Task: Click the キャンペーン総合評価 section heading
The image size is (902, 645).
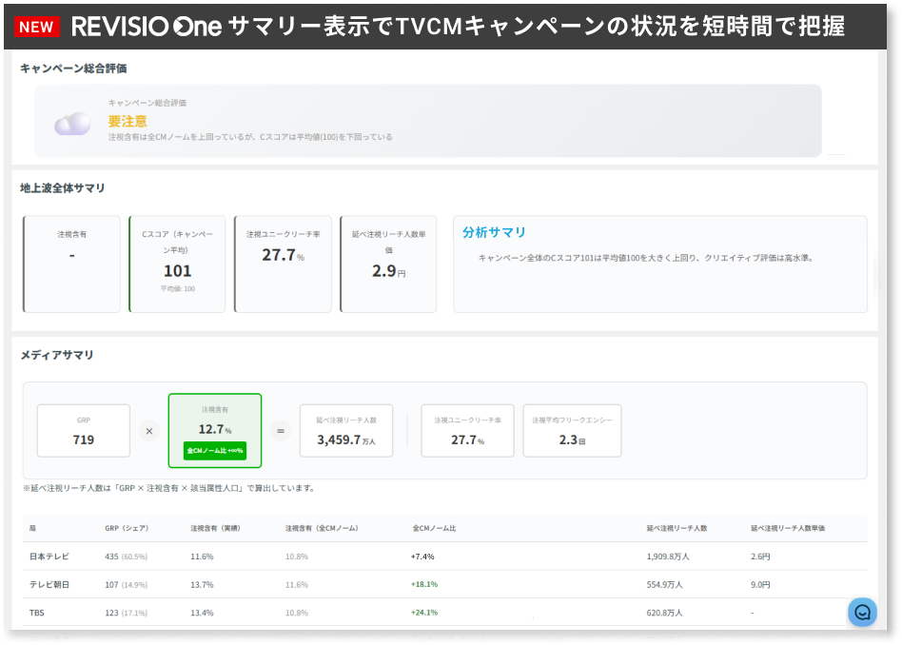Action: pos(73,68)
